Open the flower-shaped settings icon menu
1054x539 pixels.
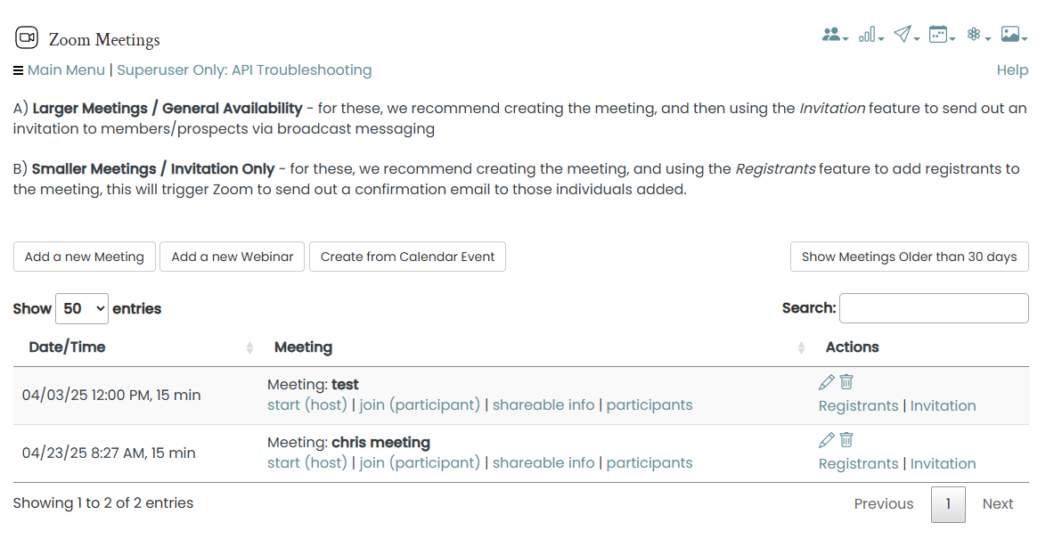click(x=977, y=34)
